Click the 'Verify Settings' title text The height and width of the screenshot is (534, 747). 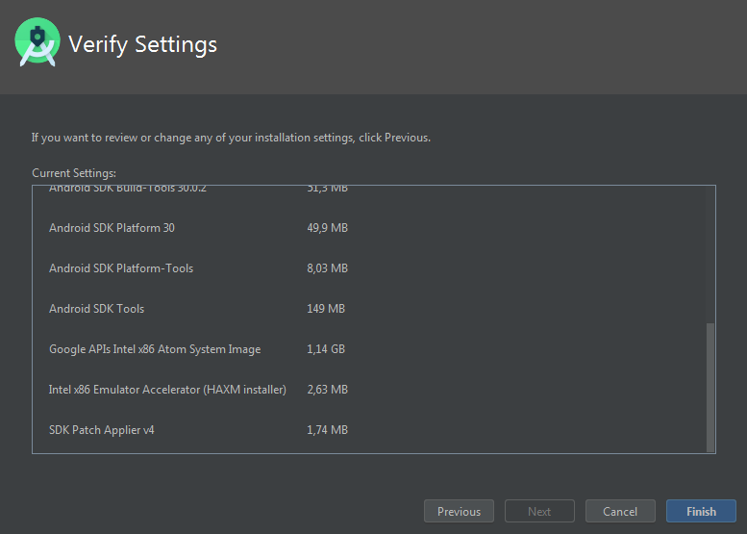coord(142,45)
